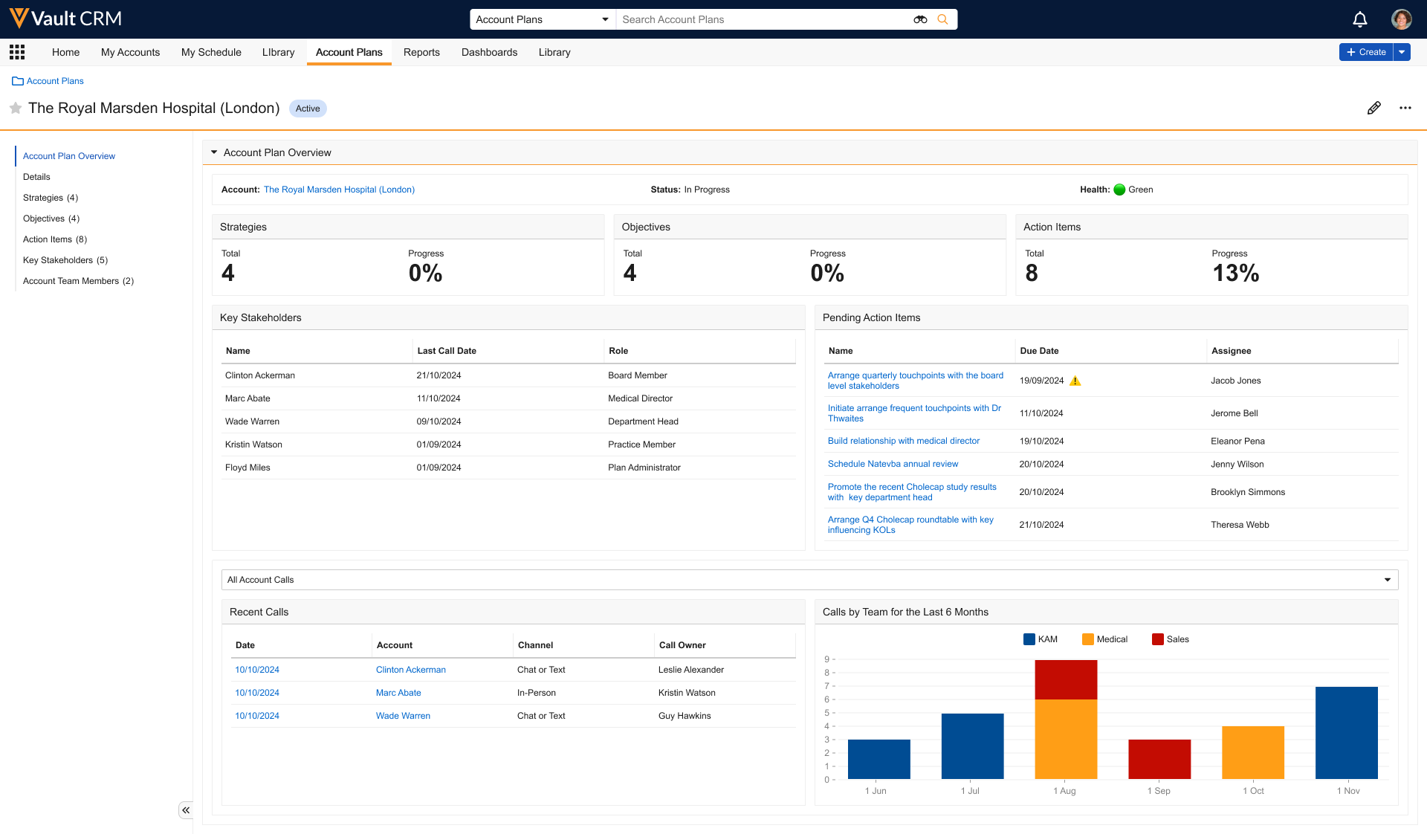Open the Create button dropdown arrow
Viewport: 1427px width, 834px height.
(x=1402, y=52)
